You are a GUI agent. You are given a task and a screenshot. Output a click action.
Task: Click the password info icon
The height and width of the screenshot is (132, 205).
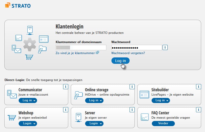pyautogui.click(x=165, y=47)
